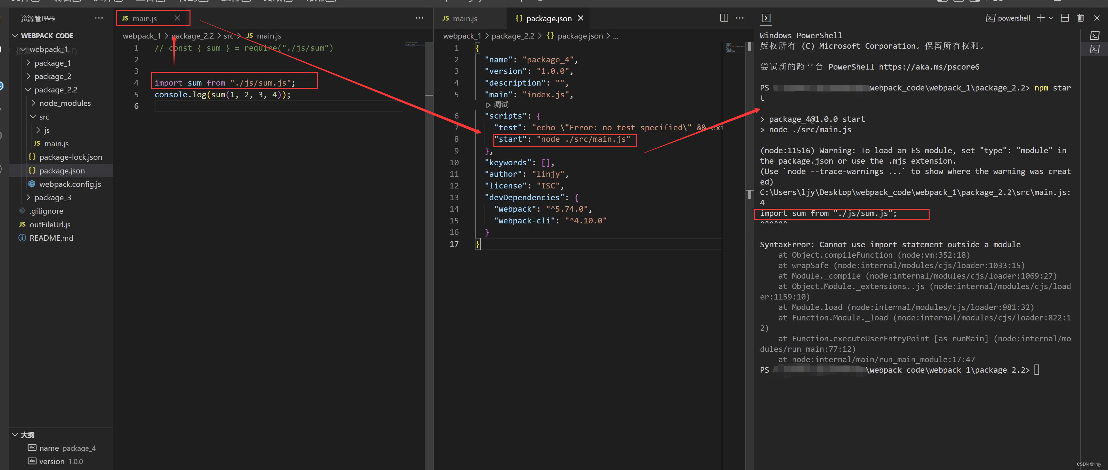Open webpack.config.js in explorer
The width and height of the screenshot is (1108, 470).
[x=70, y=184]
